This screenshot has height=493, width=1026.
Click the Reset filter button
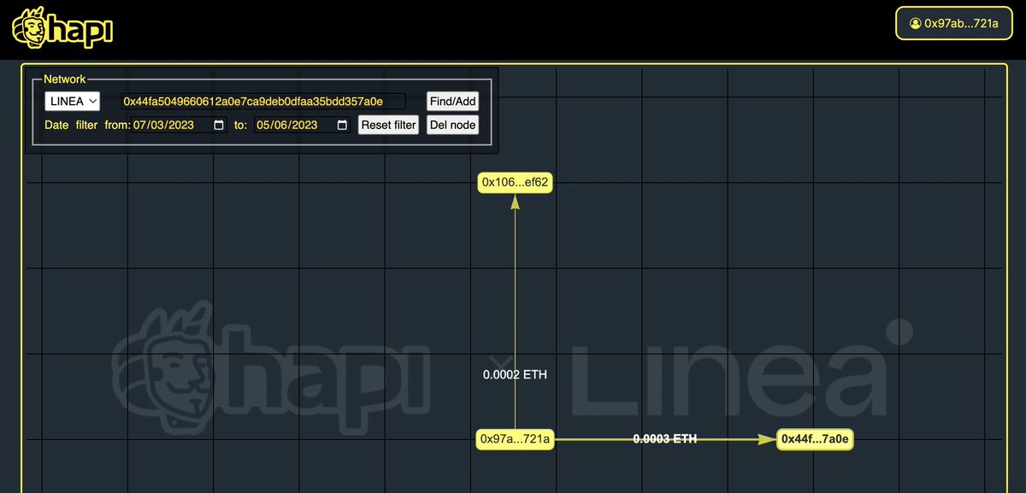pyautogui.click(x=388, y=125)
